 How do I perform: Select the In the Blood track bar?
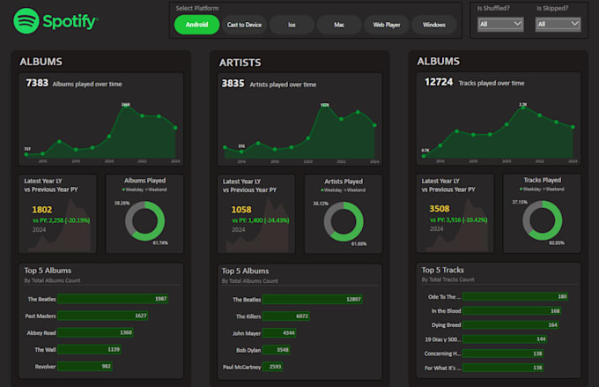click(512, 310)
